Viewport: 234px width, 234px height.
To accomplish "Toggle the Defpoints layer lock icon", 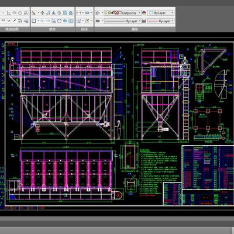I will coord(112,13).
